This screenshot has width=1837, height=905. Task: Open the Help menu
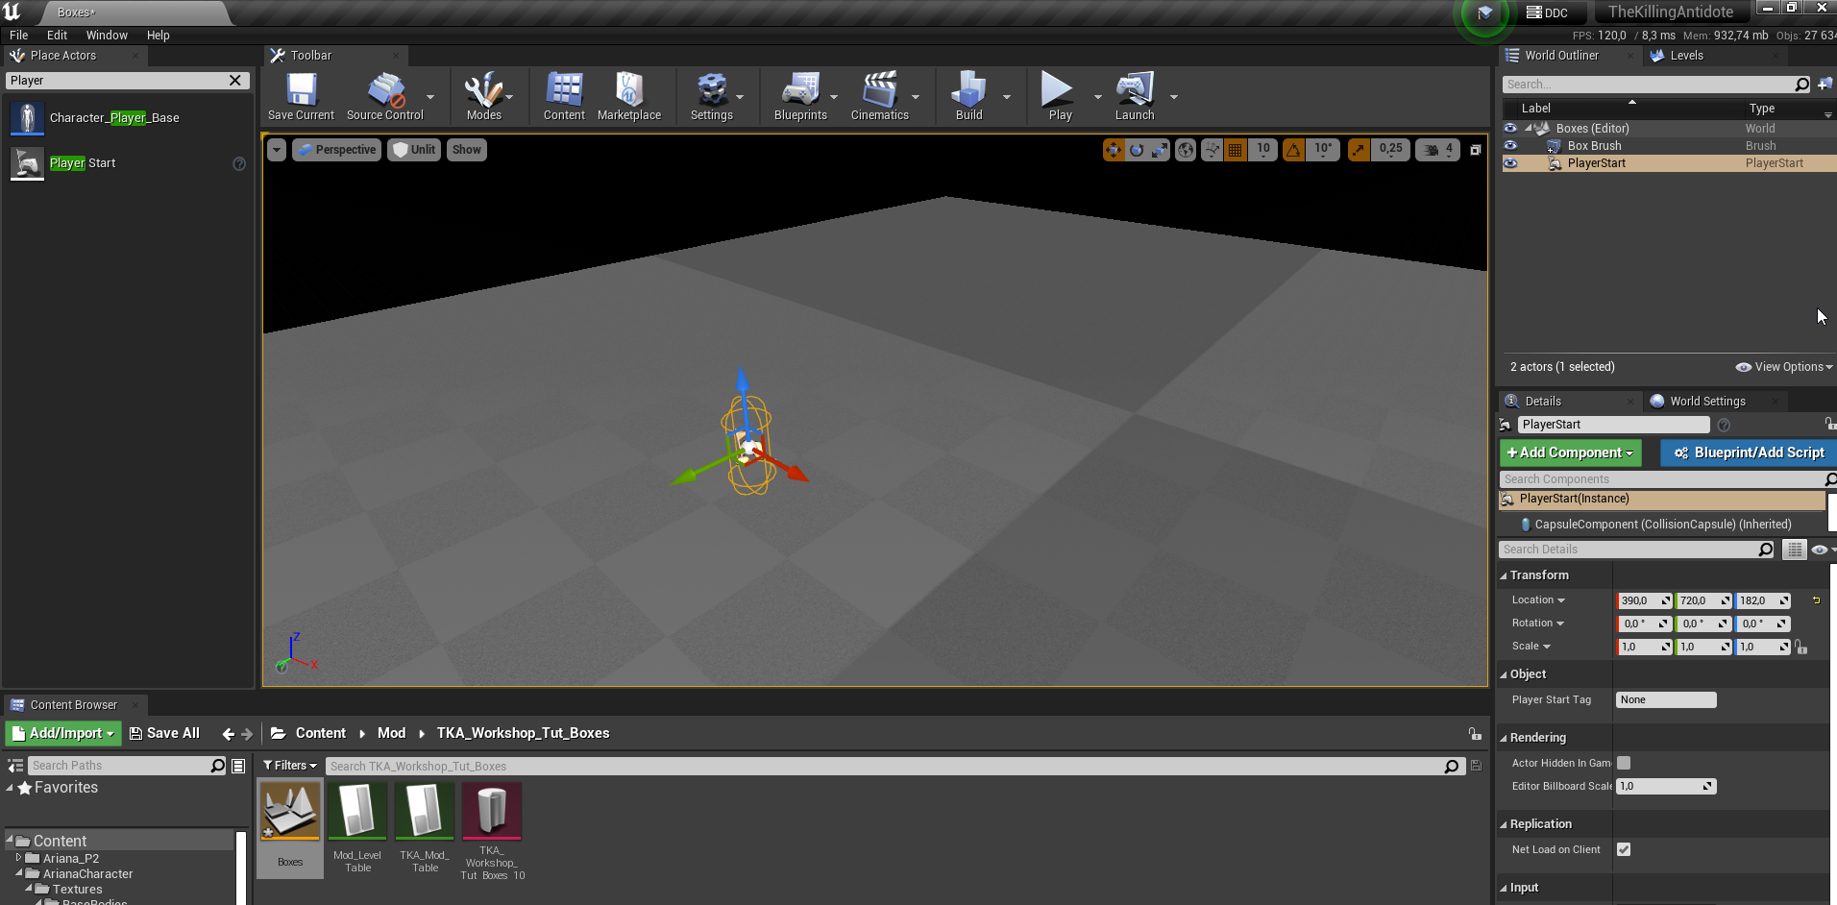[159, 36]
